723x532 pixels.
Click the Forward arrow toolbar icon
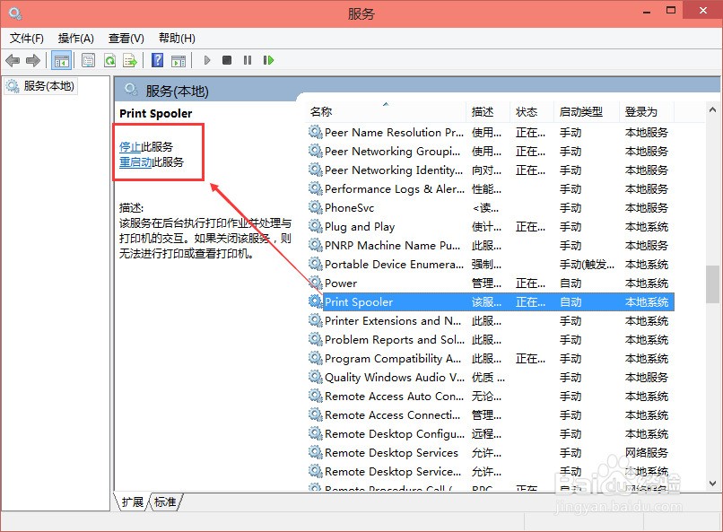(x=33, y=60)
